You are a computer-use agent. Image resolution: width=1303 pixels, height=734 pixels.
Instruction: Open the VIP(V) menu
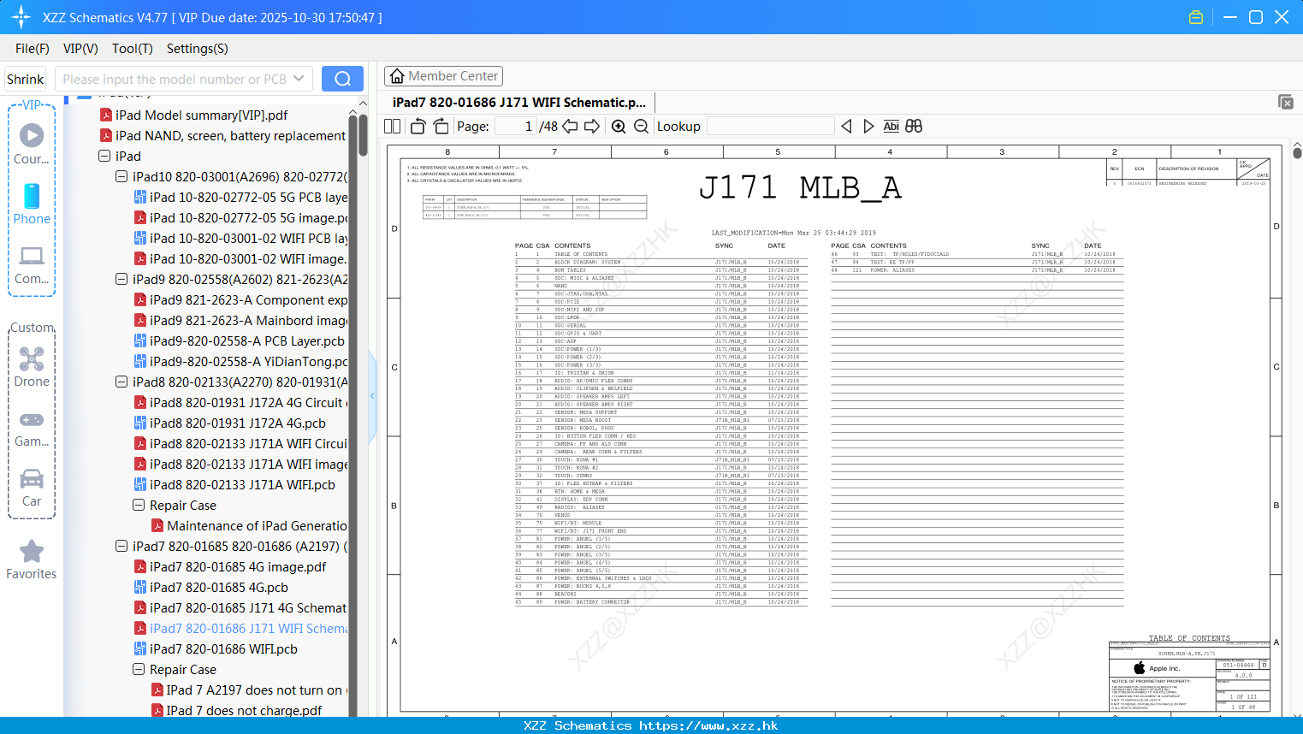[x=80, y=49]
